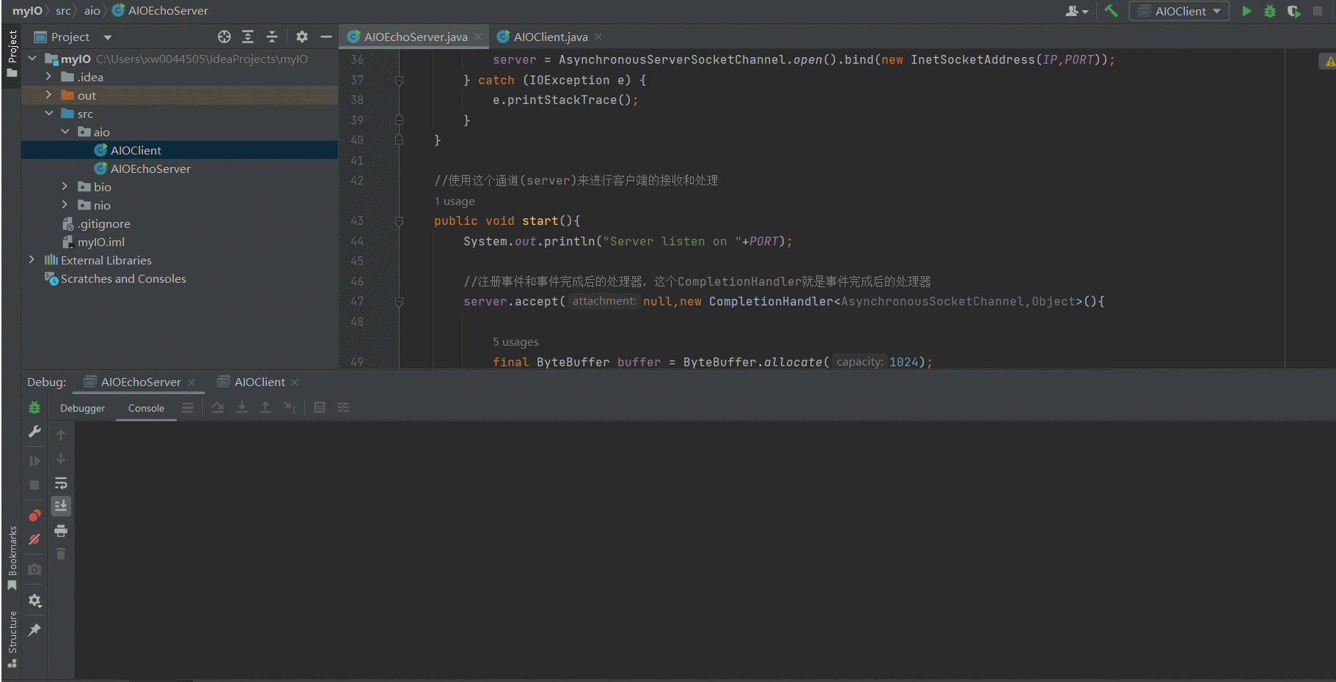1336x682 pixels.
Task: Expand the External Libraries node
Action: [32, 260]
